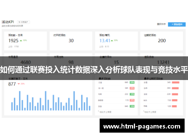Click the 重新排序 link
Screen dimensions: 188x136
[x=161, y=24]
